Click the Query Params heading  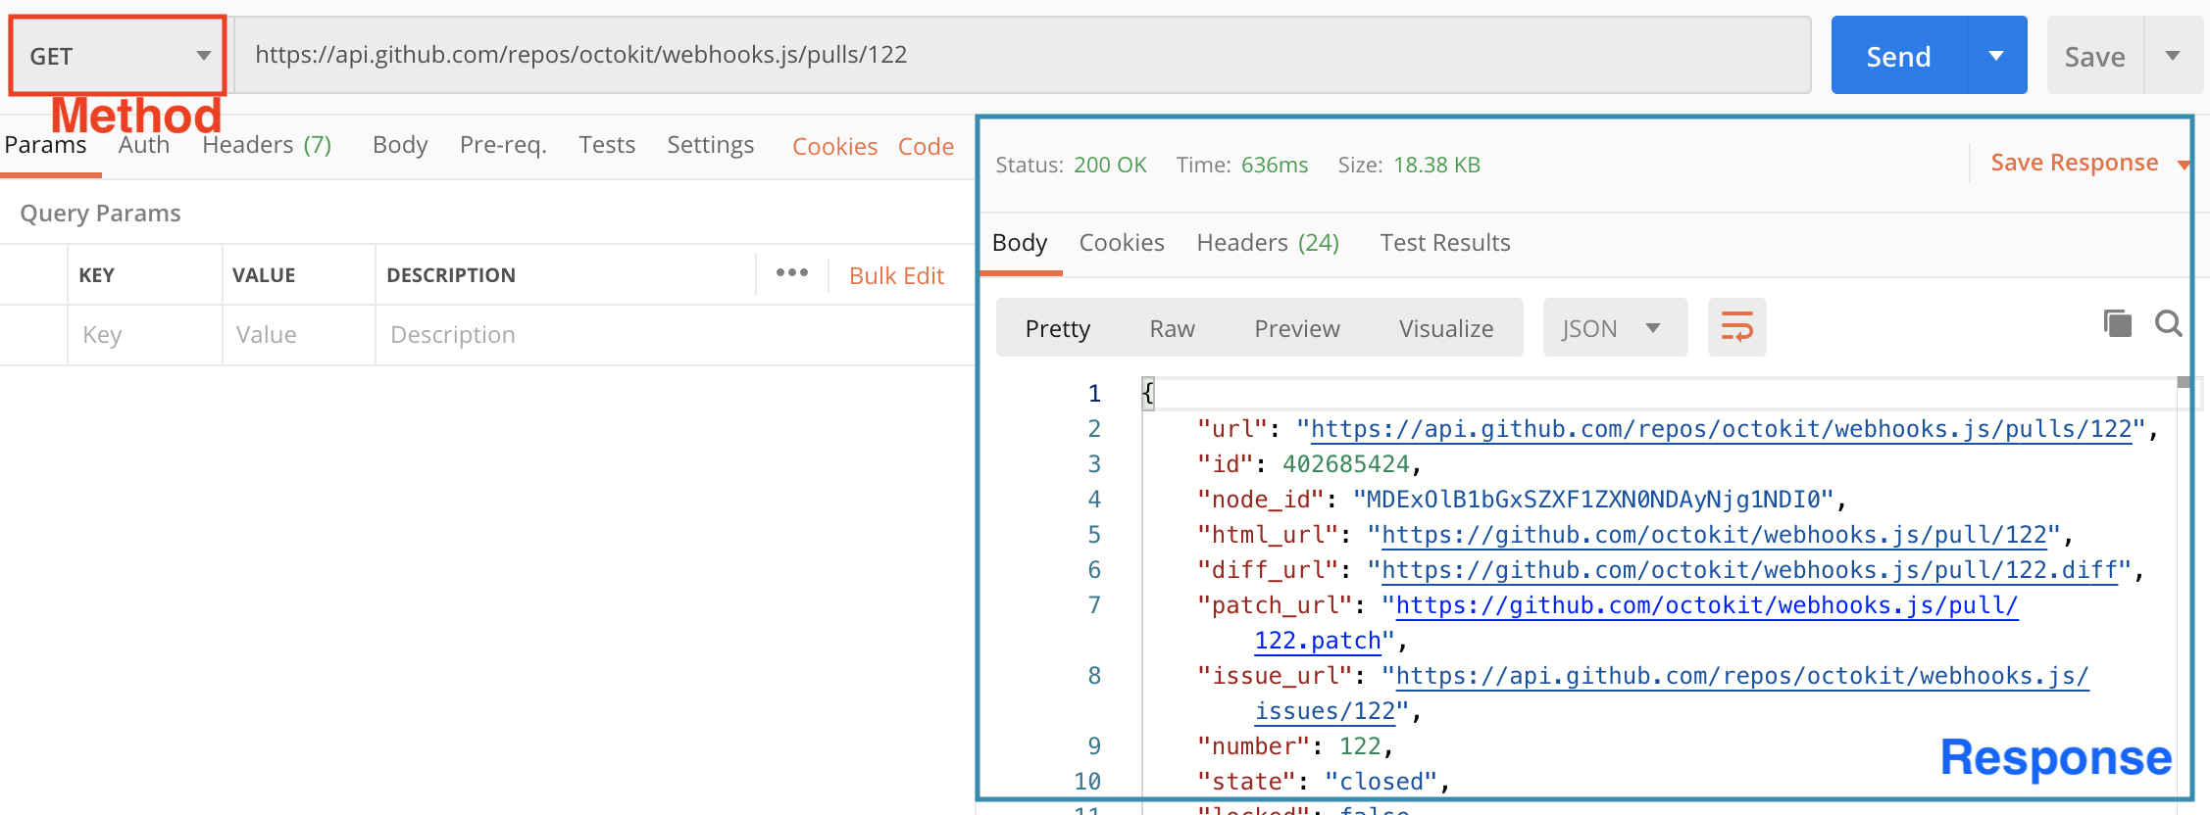(x=100, y=214)
